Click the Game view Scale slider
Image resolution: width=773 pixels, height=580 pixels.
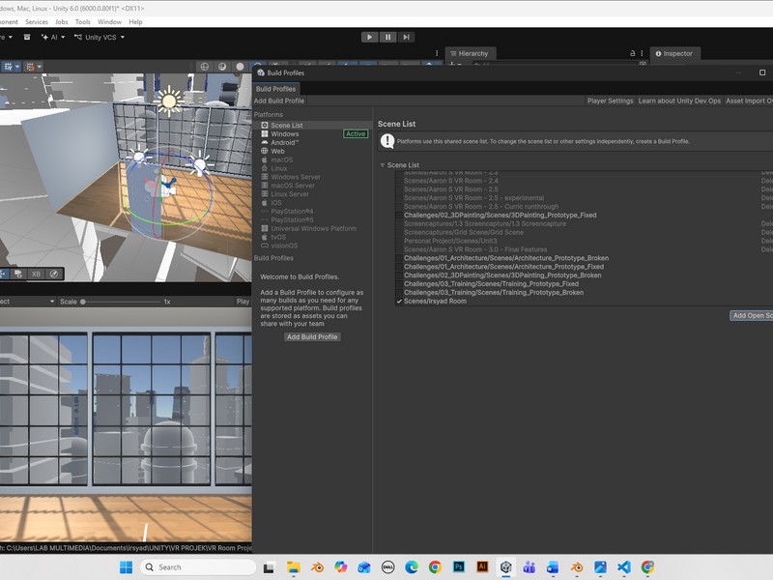[121, 302]
